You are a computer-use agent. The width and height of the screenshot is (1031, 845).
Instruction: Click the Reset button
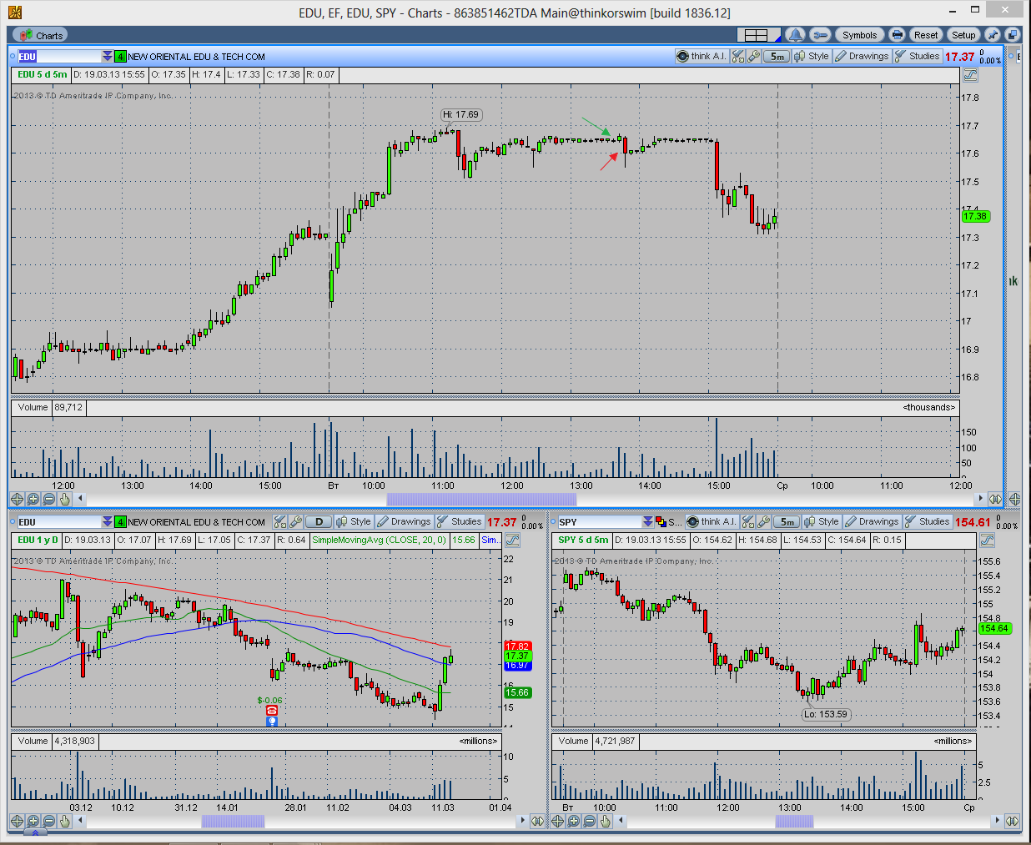pyautogui.click(x=926, y=35)
